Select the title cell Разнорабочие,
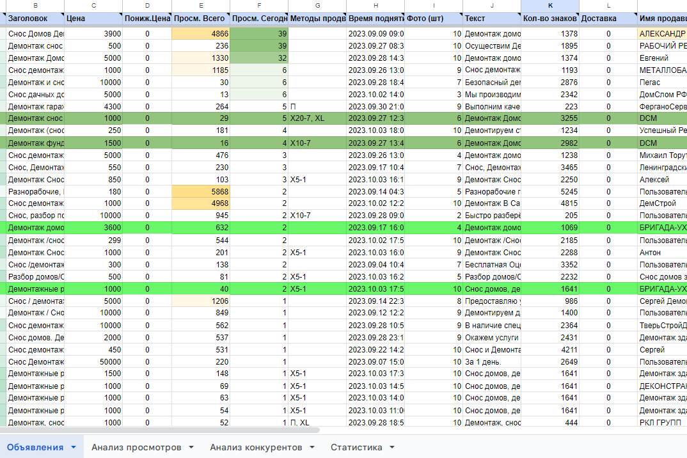 coord(35,191)
